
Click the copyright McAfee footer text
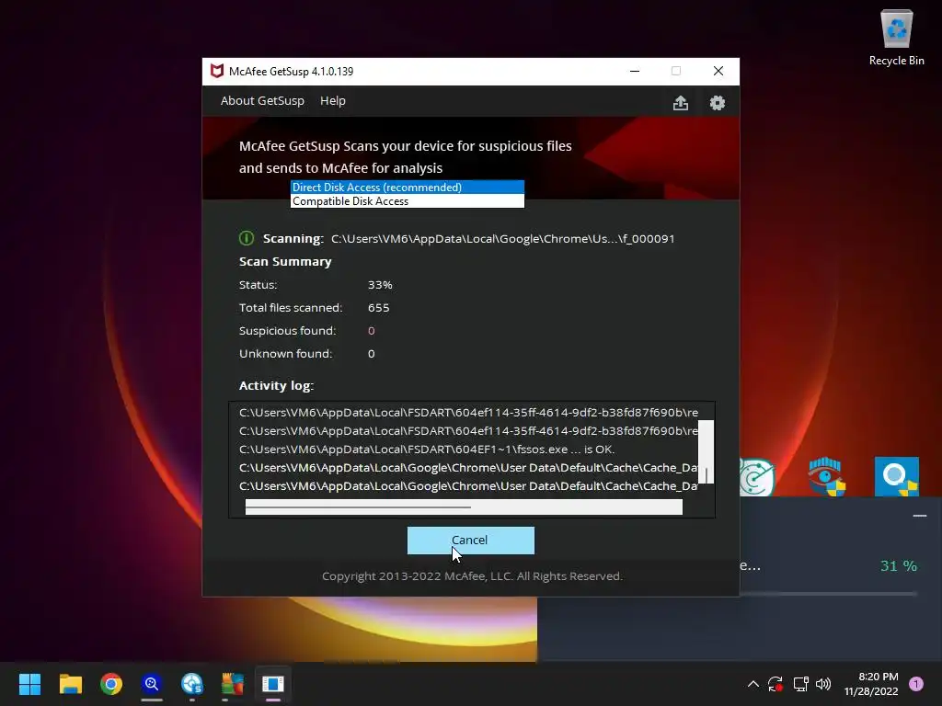coord(472,576)
